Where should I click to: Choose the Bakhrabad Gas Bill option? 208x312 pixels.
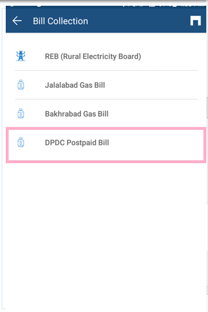pos(106,114)
